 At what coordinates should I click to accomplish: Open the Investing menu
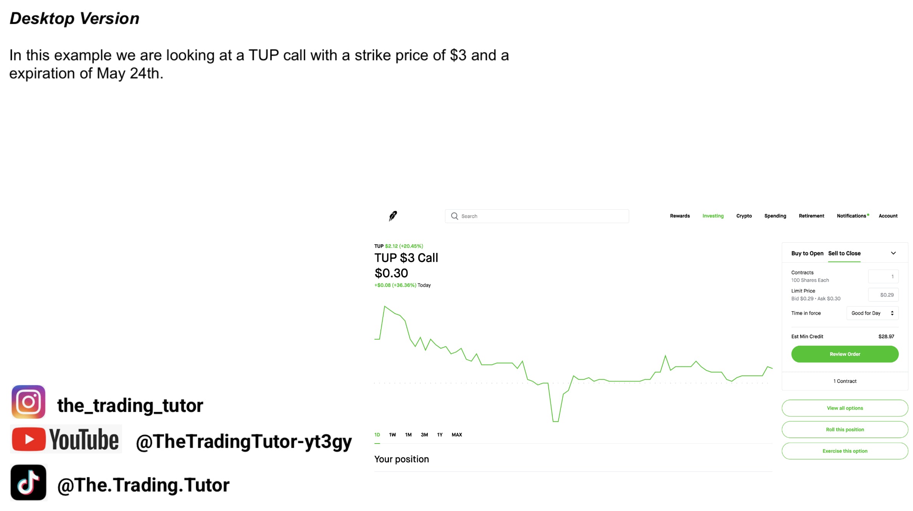713,216
